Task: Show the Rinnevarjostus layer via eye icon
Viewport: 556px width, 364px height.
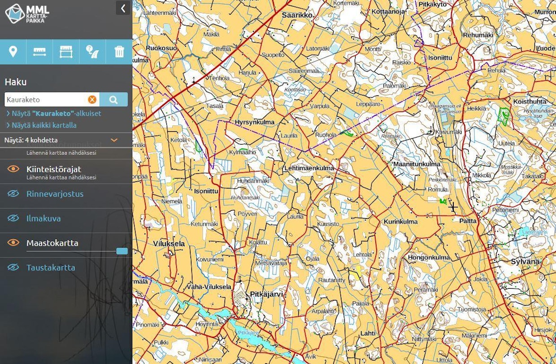Action: [x=13, y=194]
